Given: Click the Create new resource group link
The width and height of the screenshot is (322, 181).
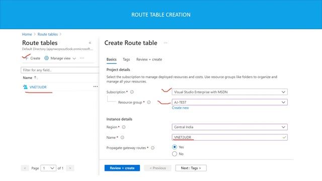Looking at the screenshot, I should pos(180,108).
